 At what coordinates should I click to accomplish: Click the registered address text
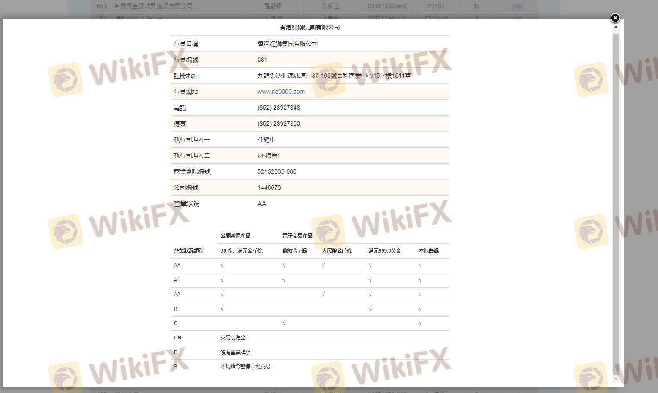pos(334,76)
